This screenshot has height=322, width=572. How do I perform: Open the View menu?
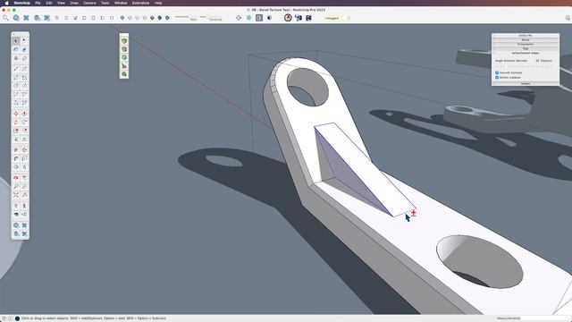61,3
